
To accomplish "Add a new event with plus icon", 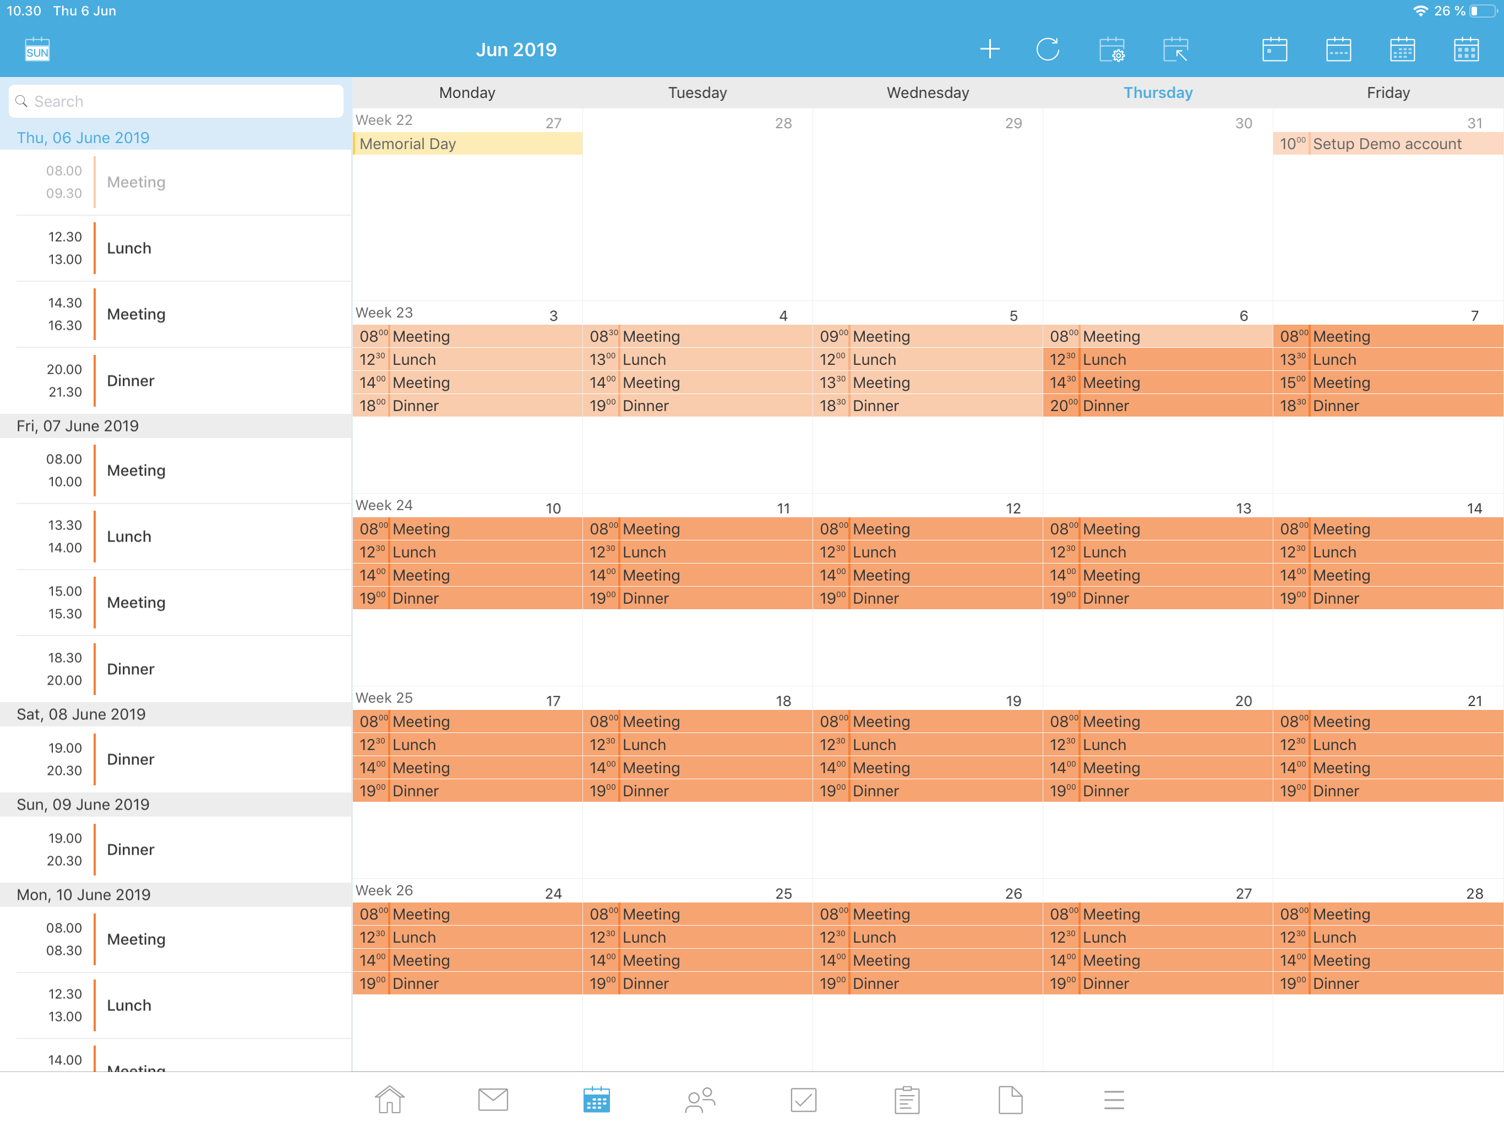I will coord(989,49).
